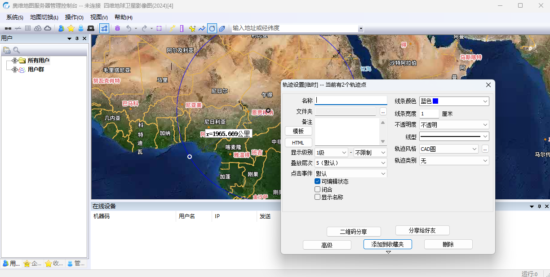Click the purple trash delete icon in toolbar
Screen dimensions: 550x277
[117, 28]
